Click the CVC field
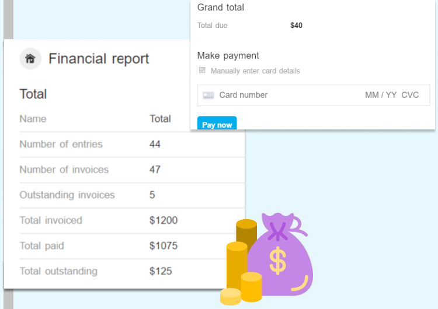This screenshot has height=309, width=438. pos(410,95)
